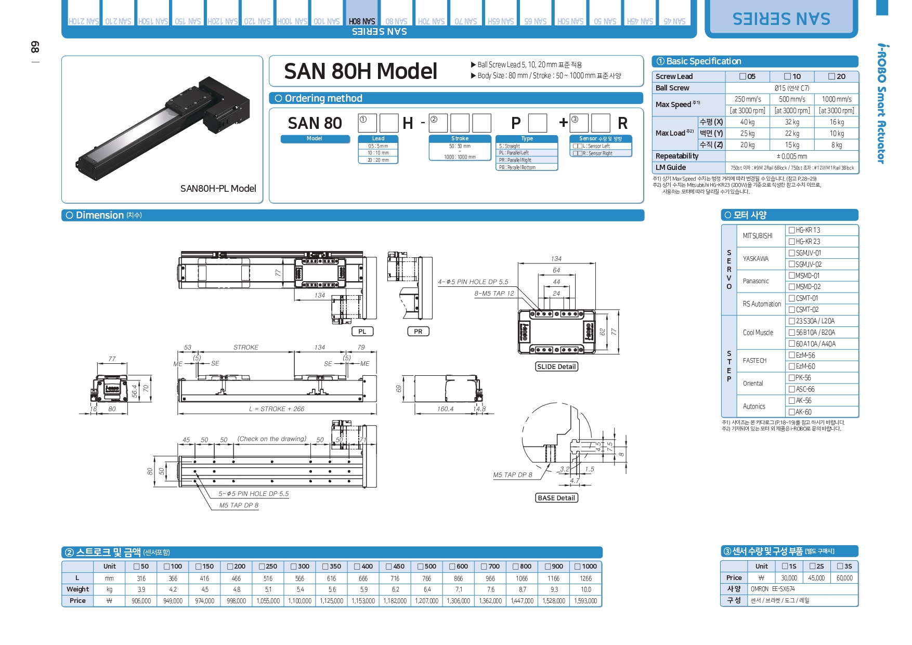
Task: Open the SAN 210H tab
Action: point(83,13)
